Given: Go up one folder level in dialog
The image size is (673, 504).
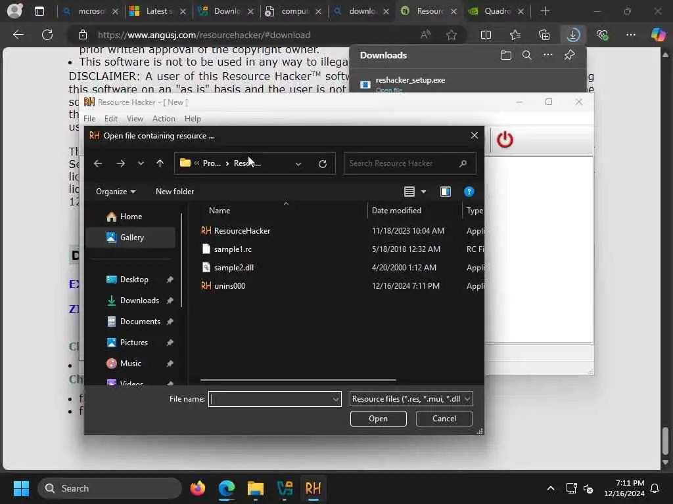Looking at the screenshot, I should 160,163.
